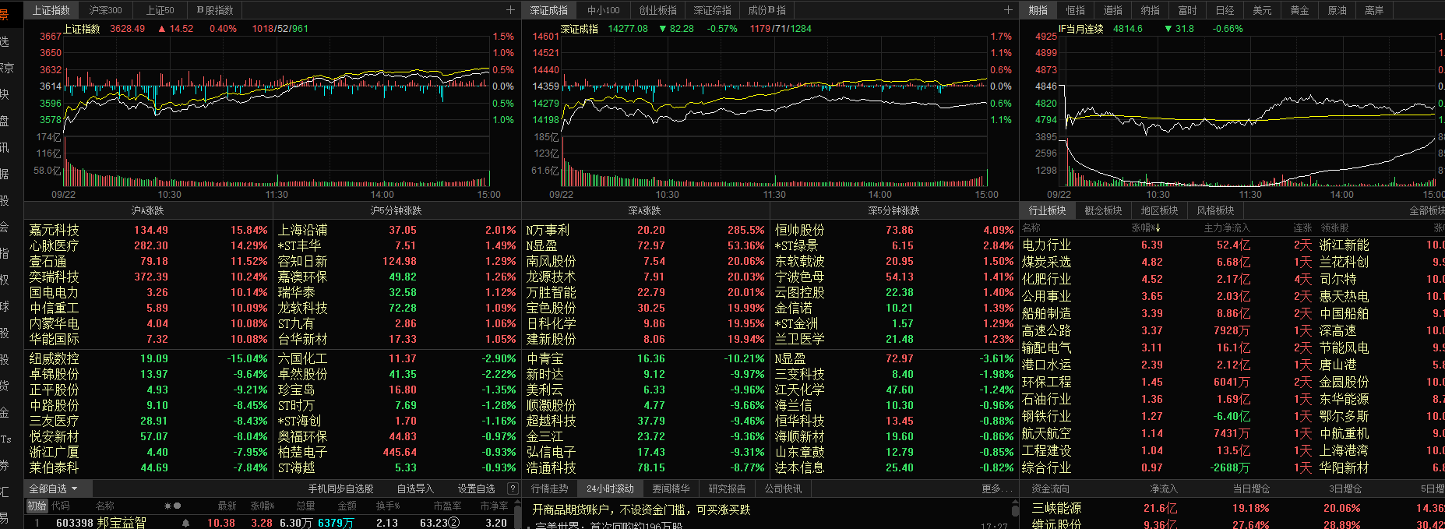Sort the watchlist by the 市盈率 column

click(447, 506)
